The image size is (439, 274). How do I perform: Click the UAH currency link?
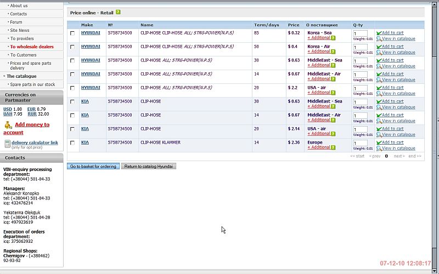pyautogui.click(x=8, y=114)
